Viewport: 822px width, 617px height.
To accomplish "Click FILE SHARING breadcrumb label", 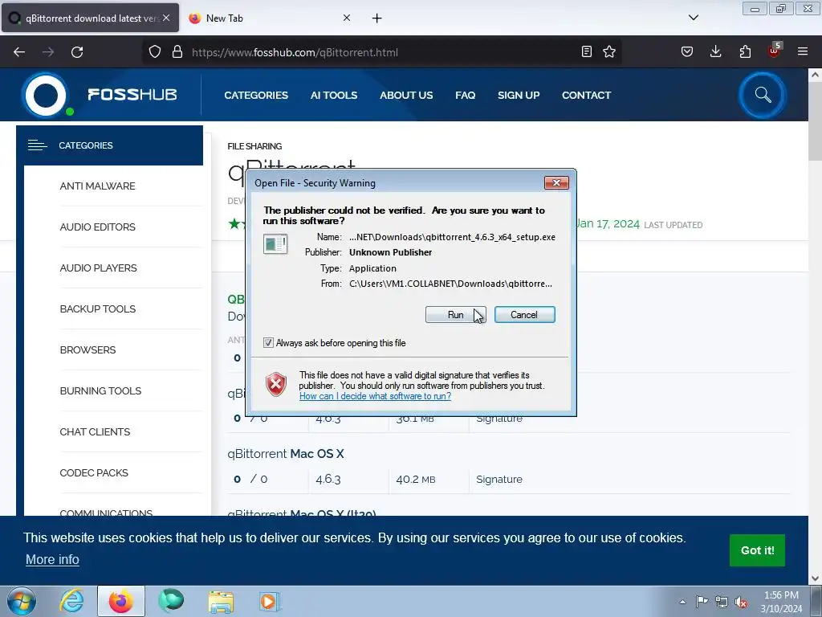I will point(254,146).
